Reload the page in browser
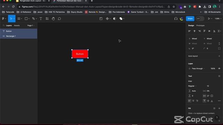The height and width of the screenshot is (125, 223). (13, 7)
